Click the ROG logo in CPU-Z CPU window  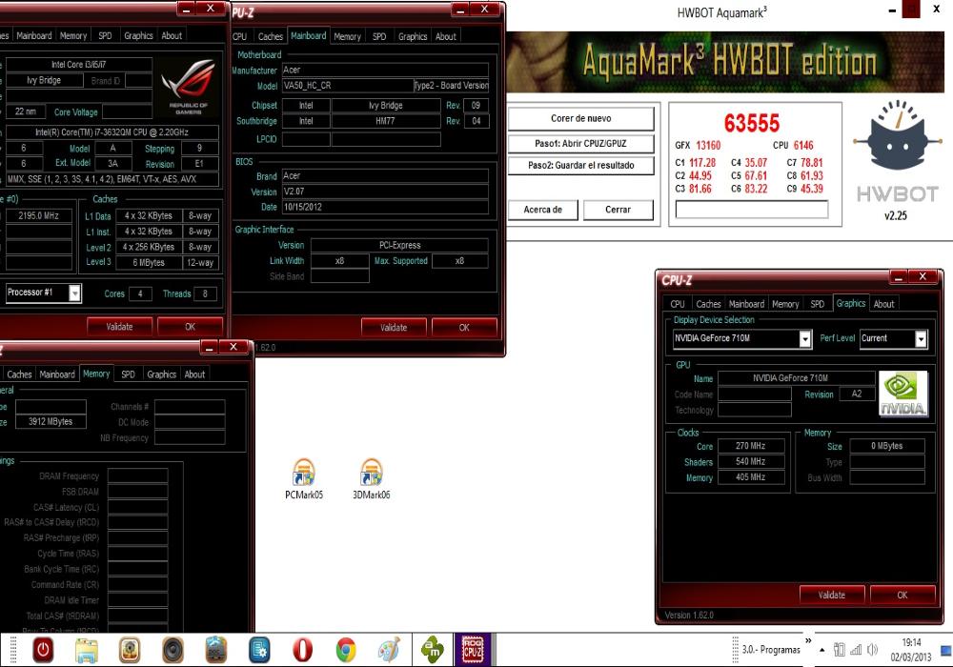point(188,87)
